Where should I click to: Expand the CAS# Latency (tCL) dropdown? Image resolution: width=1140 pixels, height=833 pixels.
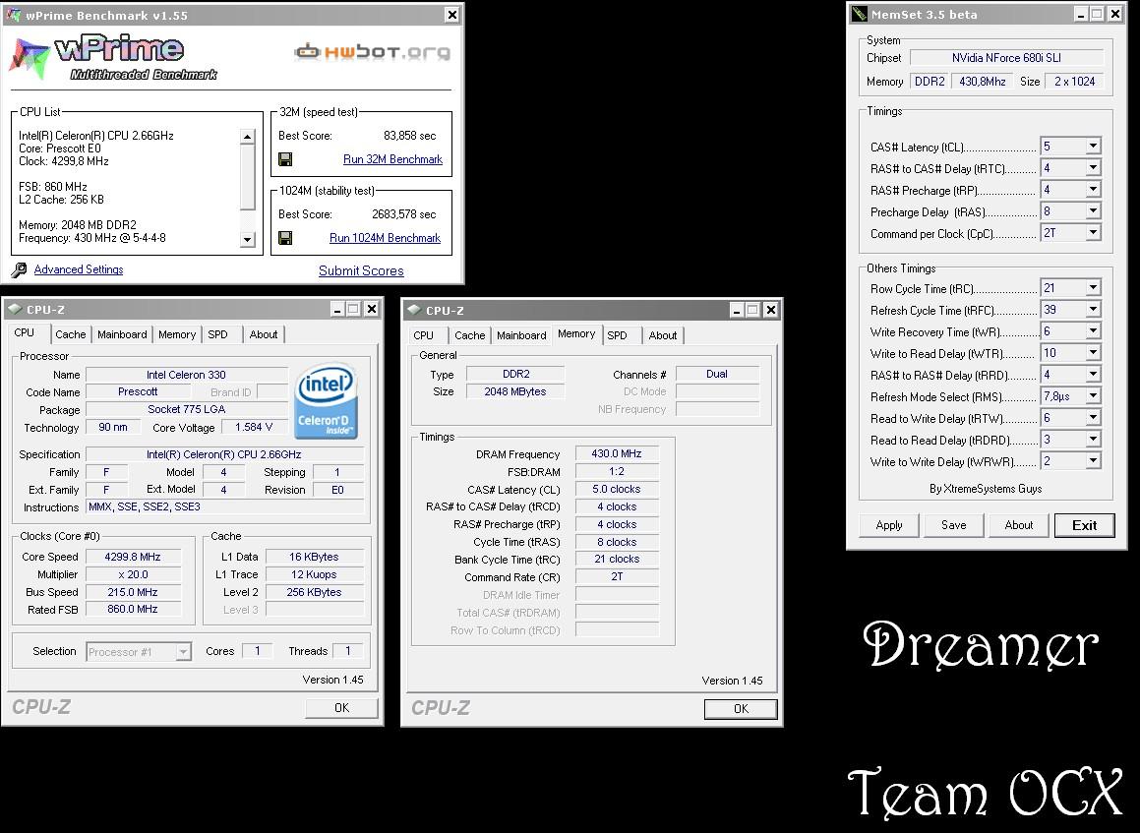[x=1093, y=147]
